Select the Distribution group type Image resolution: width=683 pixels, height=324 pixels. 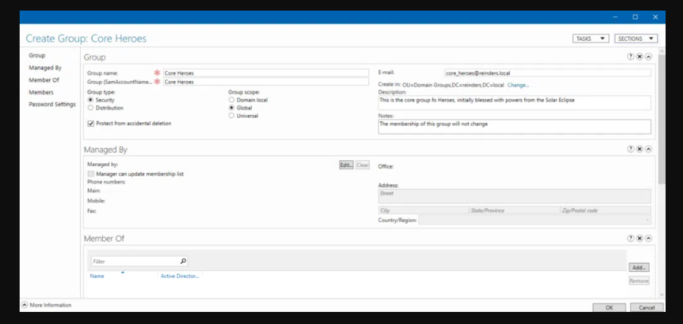pyautogui.click(x=91, y=107)
